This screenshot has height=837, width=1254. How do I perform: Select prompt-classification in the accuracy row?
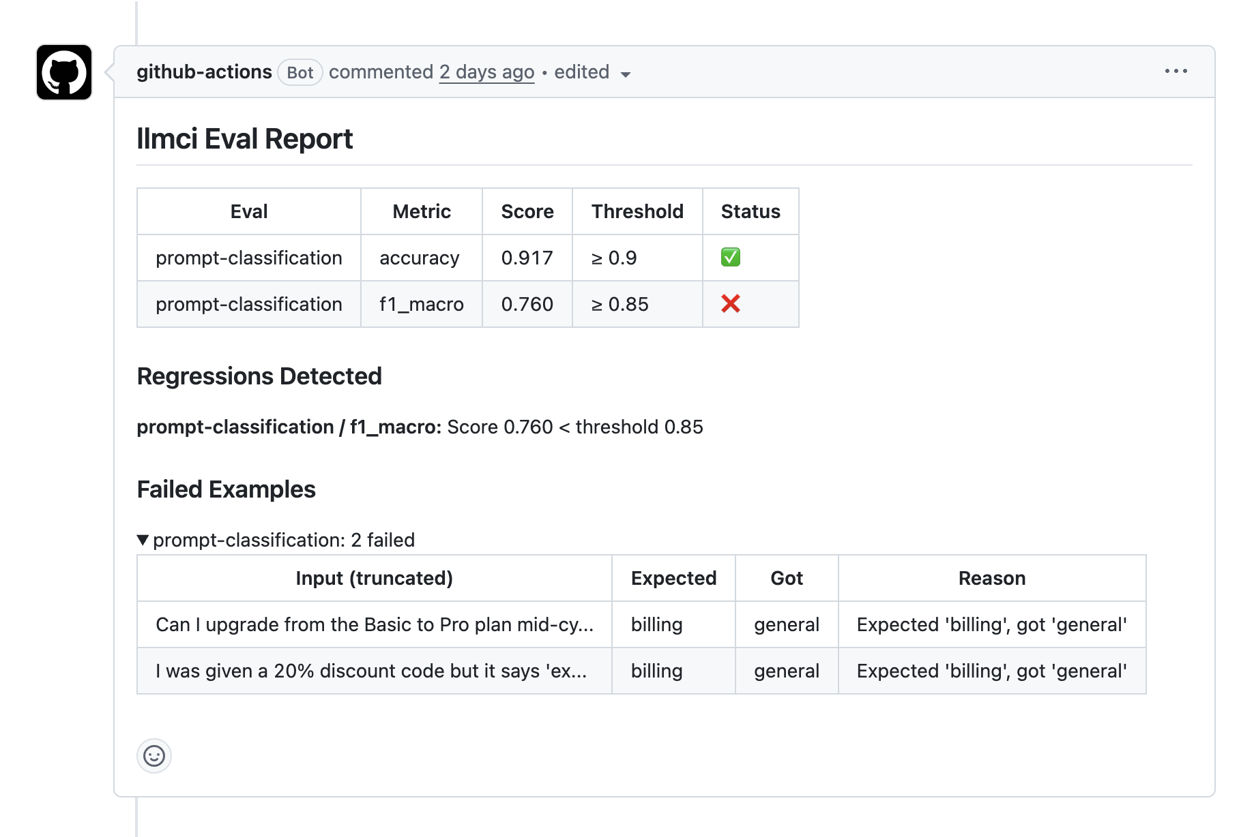click(249, 258)
